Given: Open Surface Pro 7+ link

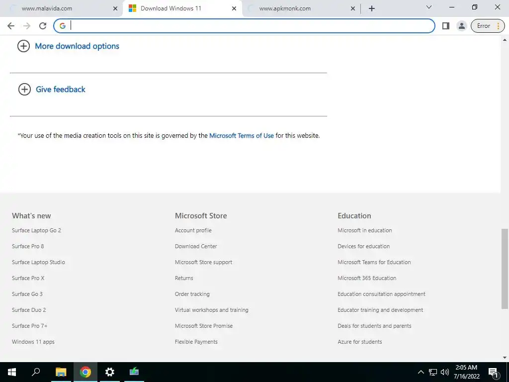Looking at the screenshot, I should click(29, 326).
